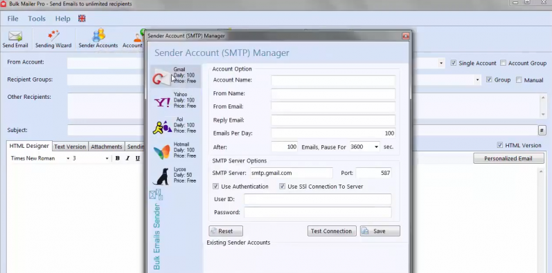
Task: Click the From Email input field
Action: [333, 107]
